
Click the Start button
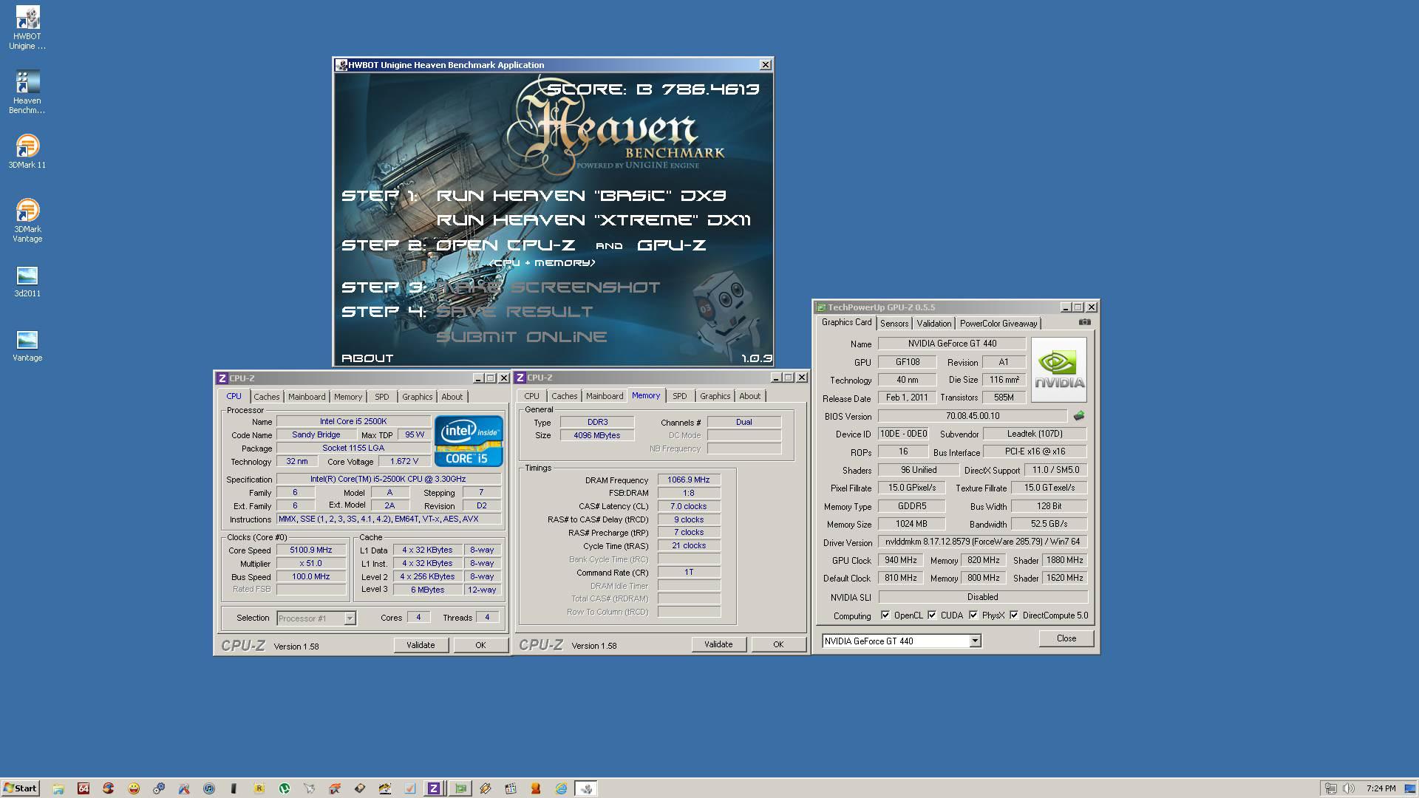[21, 788]
